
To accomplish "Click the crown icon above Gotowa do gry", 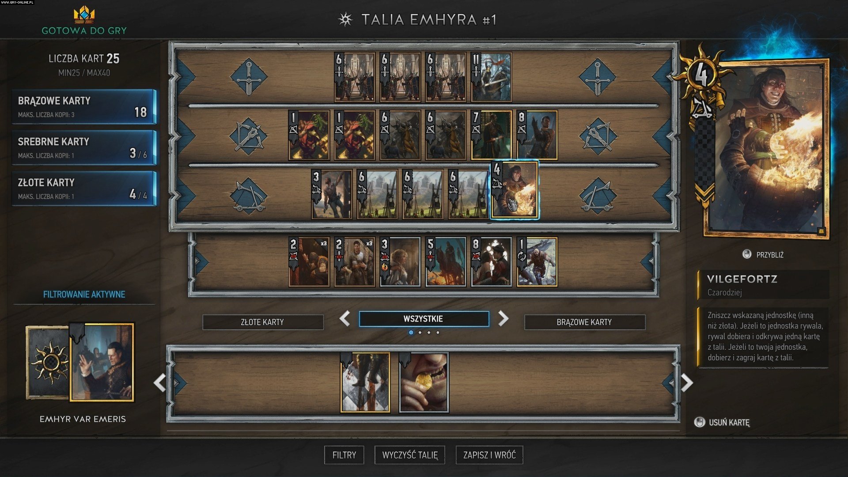I will click(84, 14).
